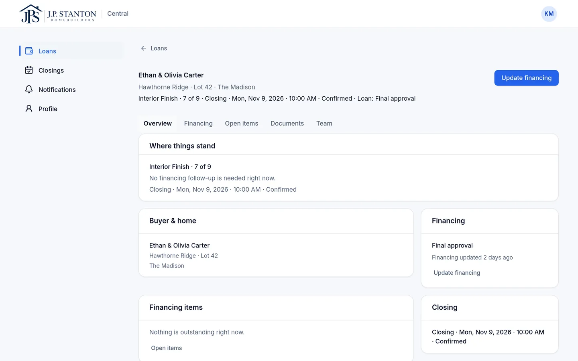Click the J.P. Stanton Homebuilders logo

click(x=58, y=14)
